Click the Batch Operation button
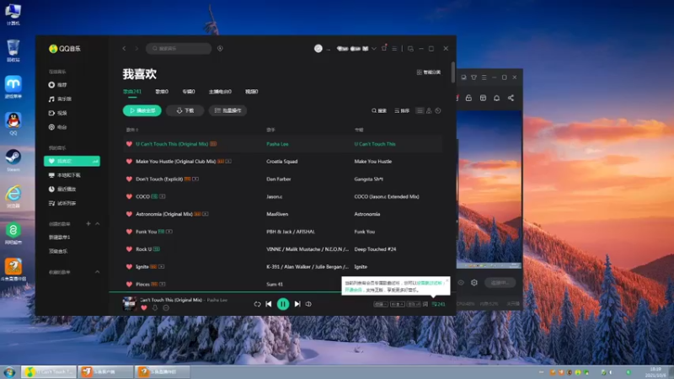This screenshot has width=674, height=379. click(x=227, y=111)
